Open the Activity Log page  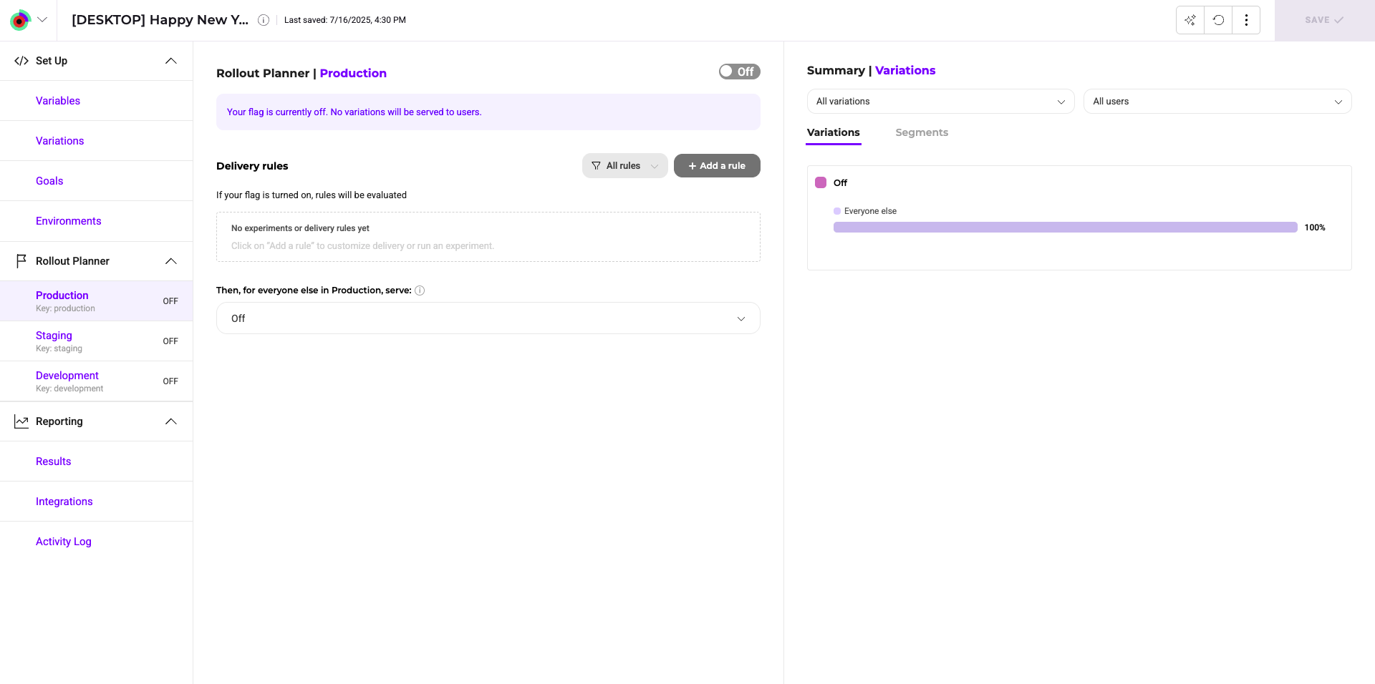[x=64, y=542]
